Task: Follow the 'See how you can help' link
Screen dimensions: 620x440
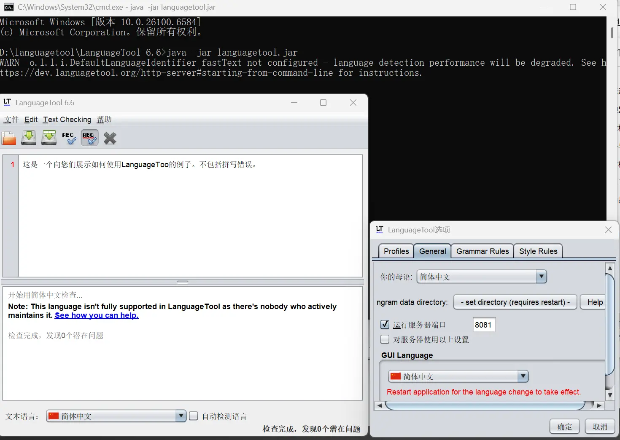Action: tap(97, 315)
